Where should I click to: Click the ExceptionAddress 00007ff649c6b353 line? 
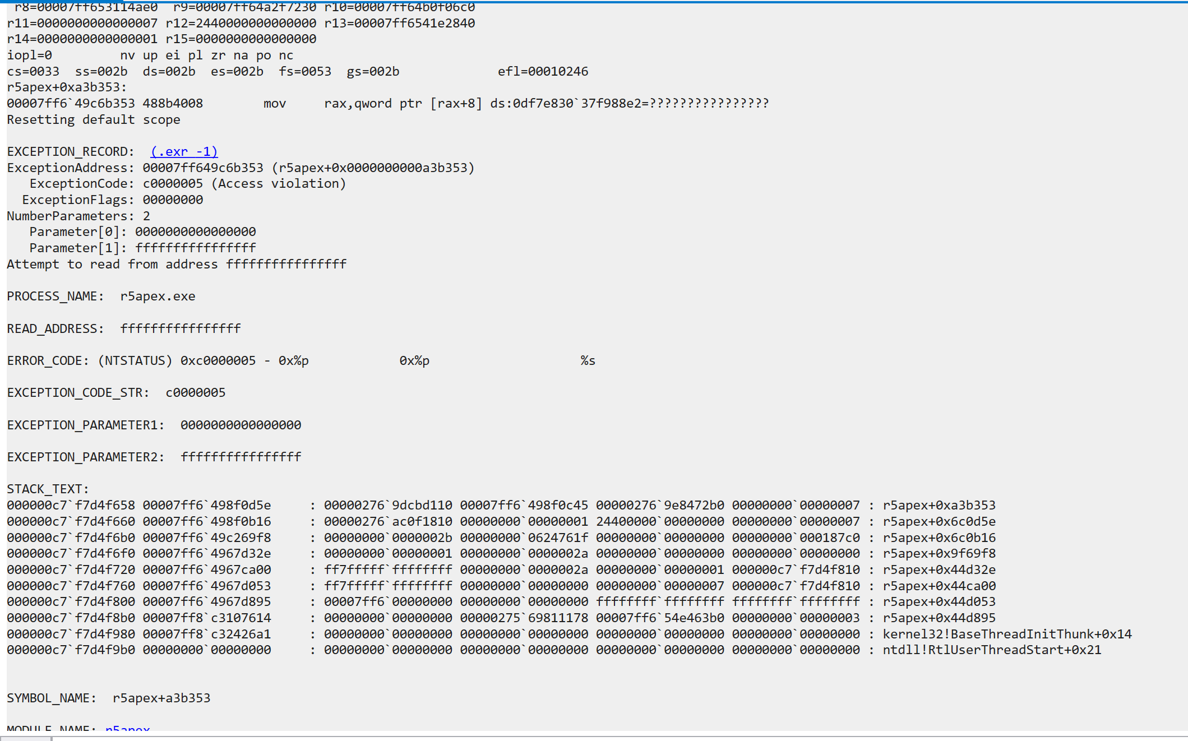tap(241, 168)
